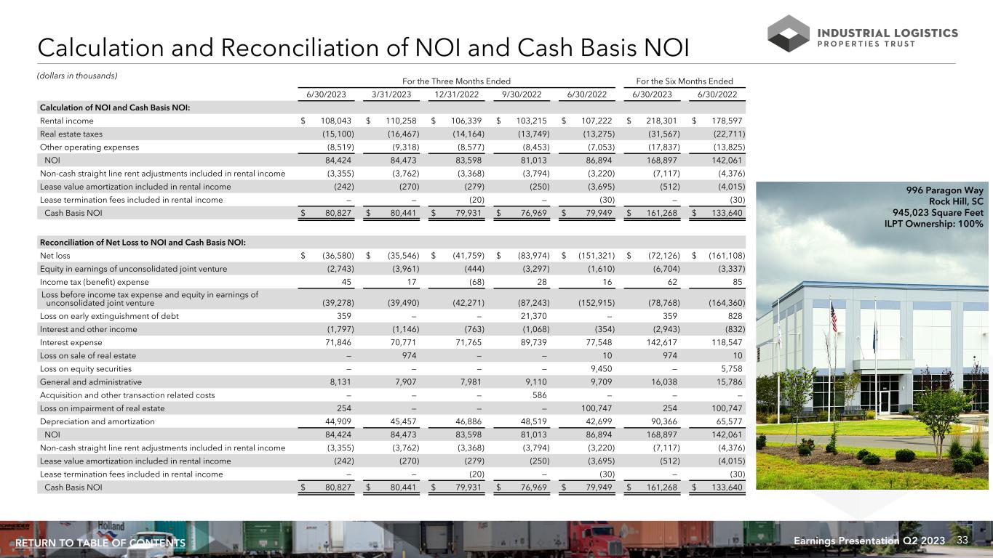Click the "Net loss" row label
This screenshot has height=558, width=993.
(x=55, y=256)
